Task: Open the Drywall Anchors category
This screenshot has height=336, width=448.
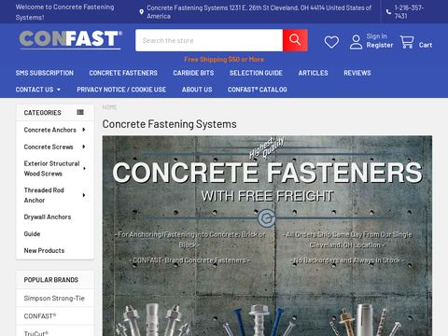Action: coord(48,217)
